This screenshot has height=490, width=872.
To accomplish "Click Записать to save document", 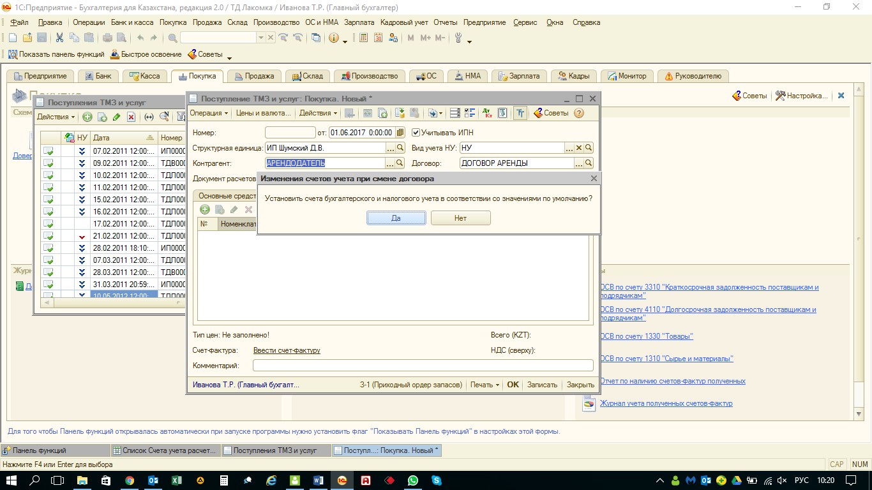I will (542, 385).
